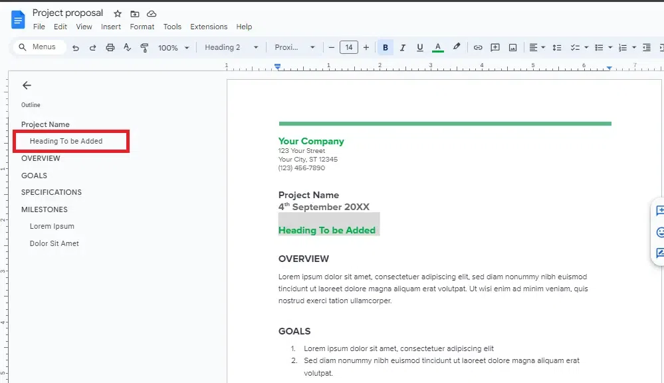Click the font size field
The height and width of the screenshot is (383, 664).
349,47
